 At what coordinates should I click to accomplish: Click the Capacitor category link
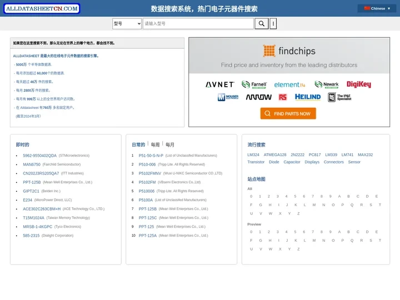pyautogui.click(x=292, y=162)
